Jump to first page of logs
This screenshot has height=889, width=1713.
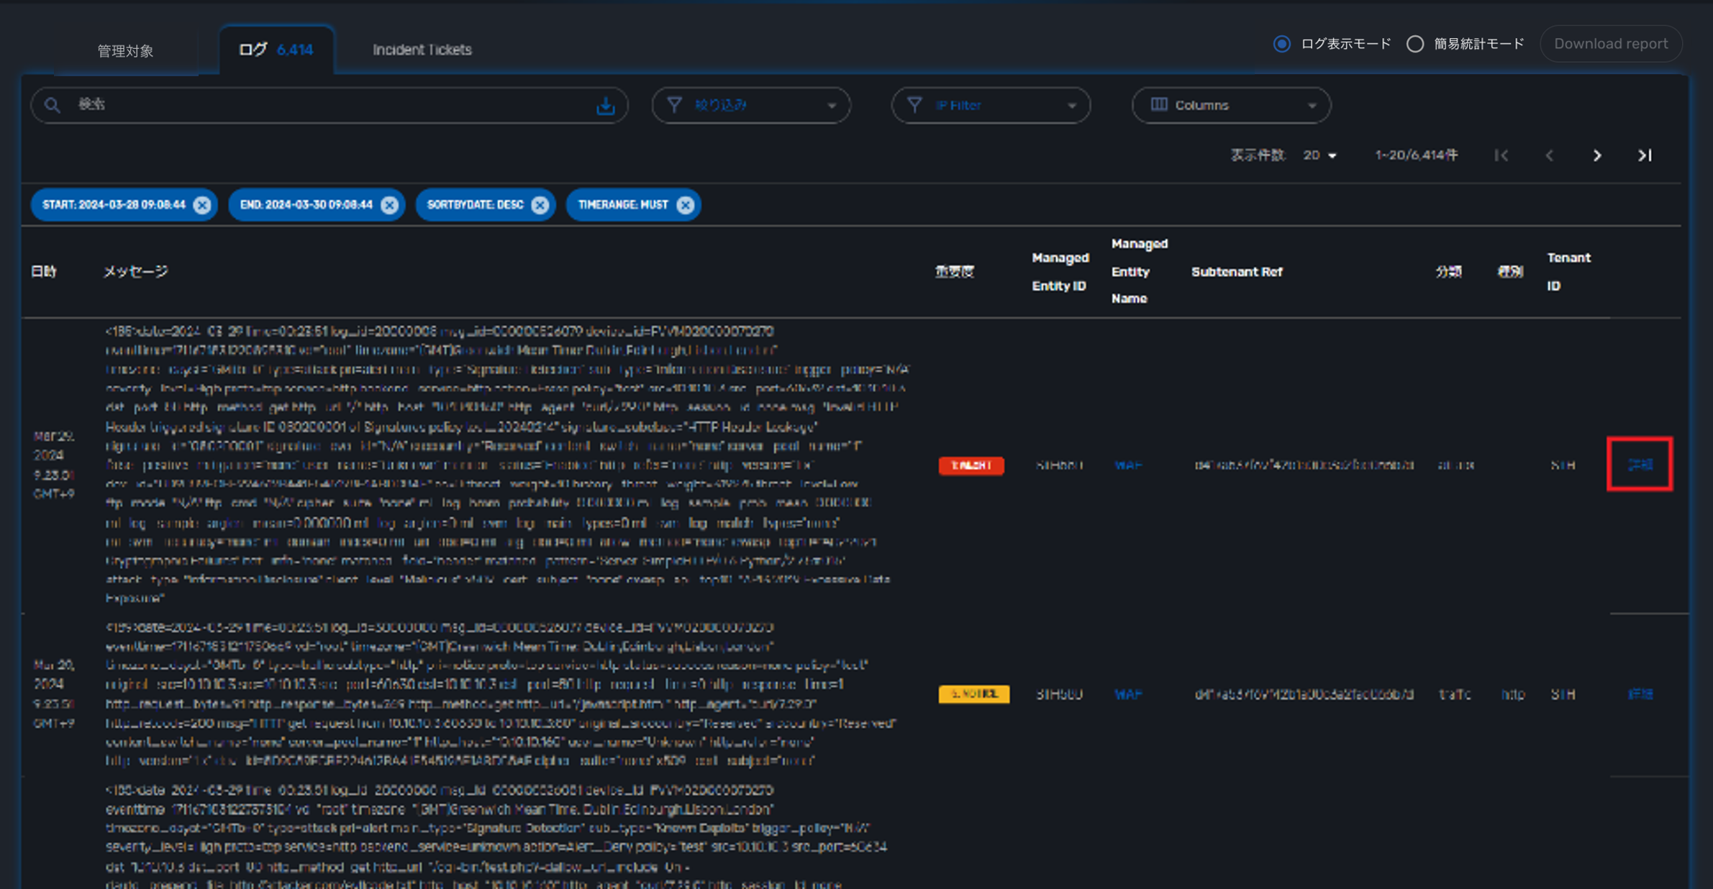coord(1501,155)
